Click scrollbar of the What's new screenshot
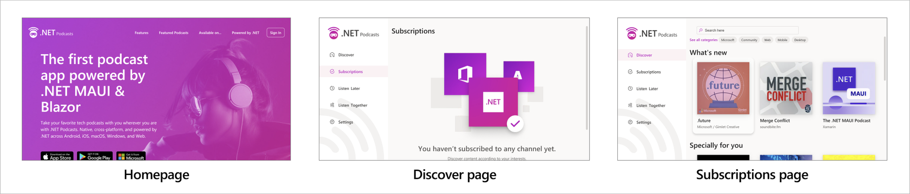 point(885,58)
